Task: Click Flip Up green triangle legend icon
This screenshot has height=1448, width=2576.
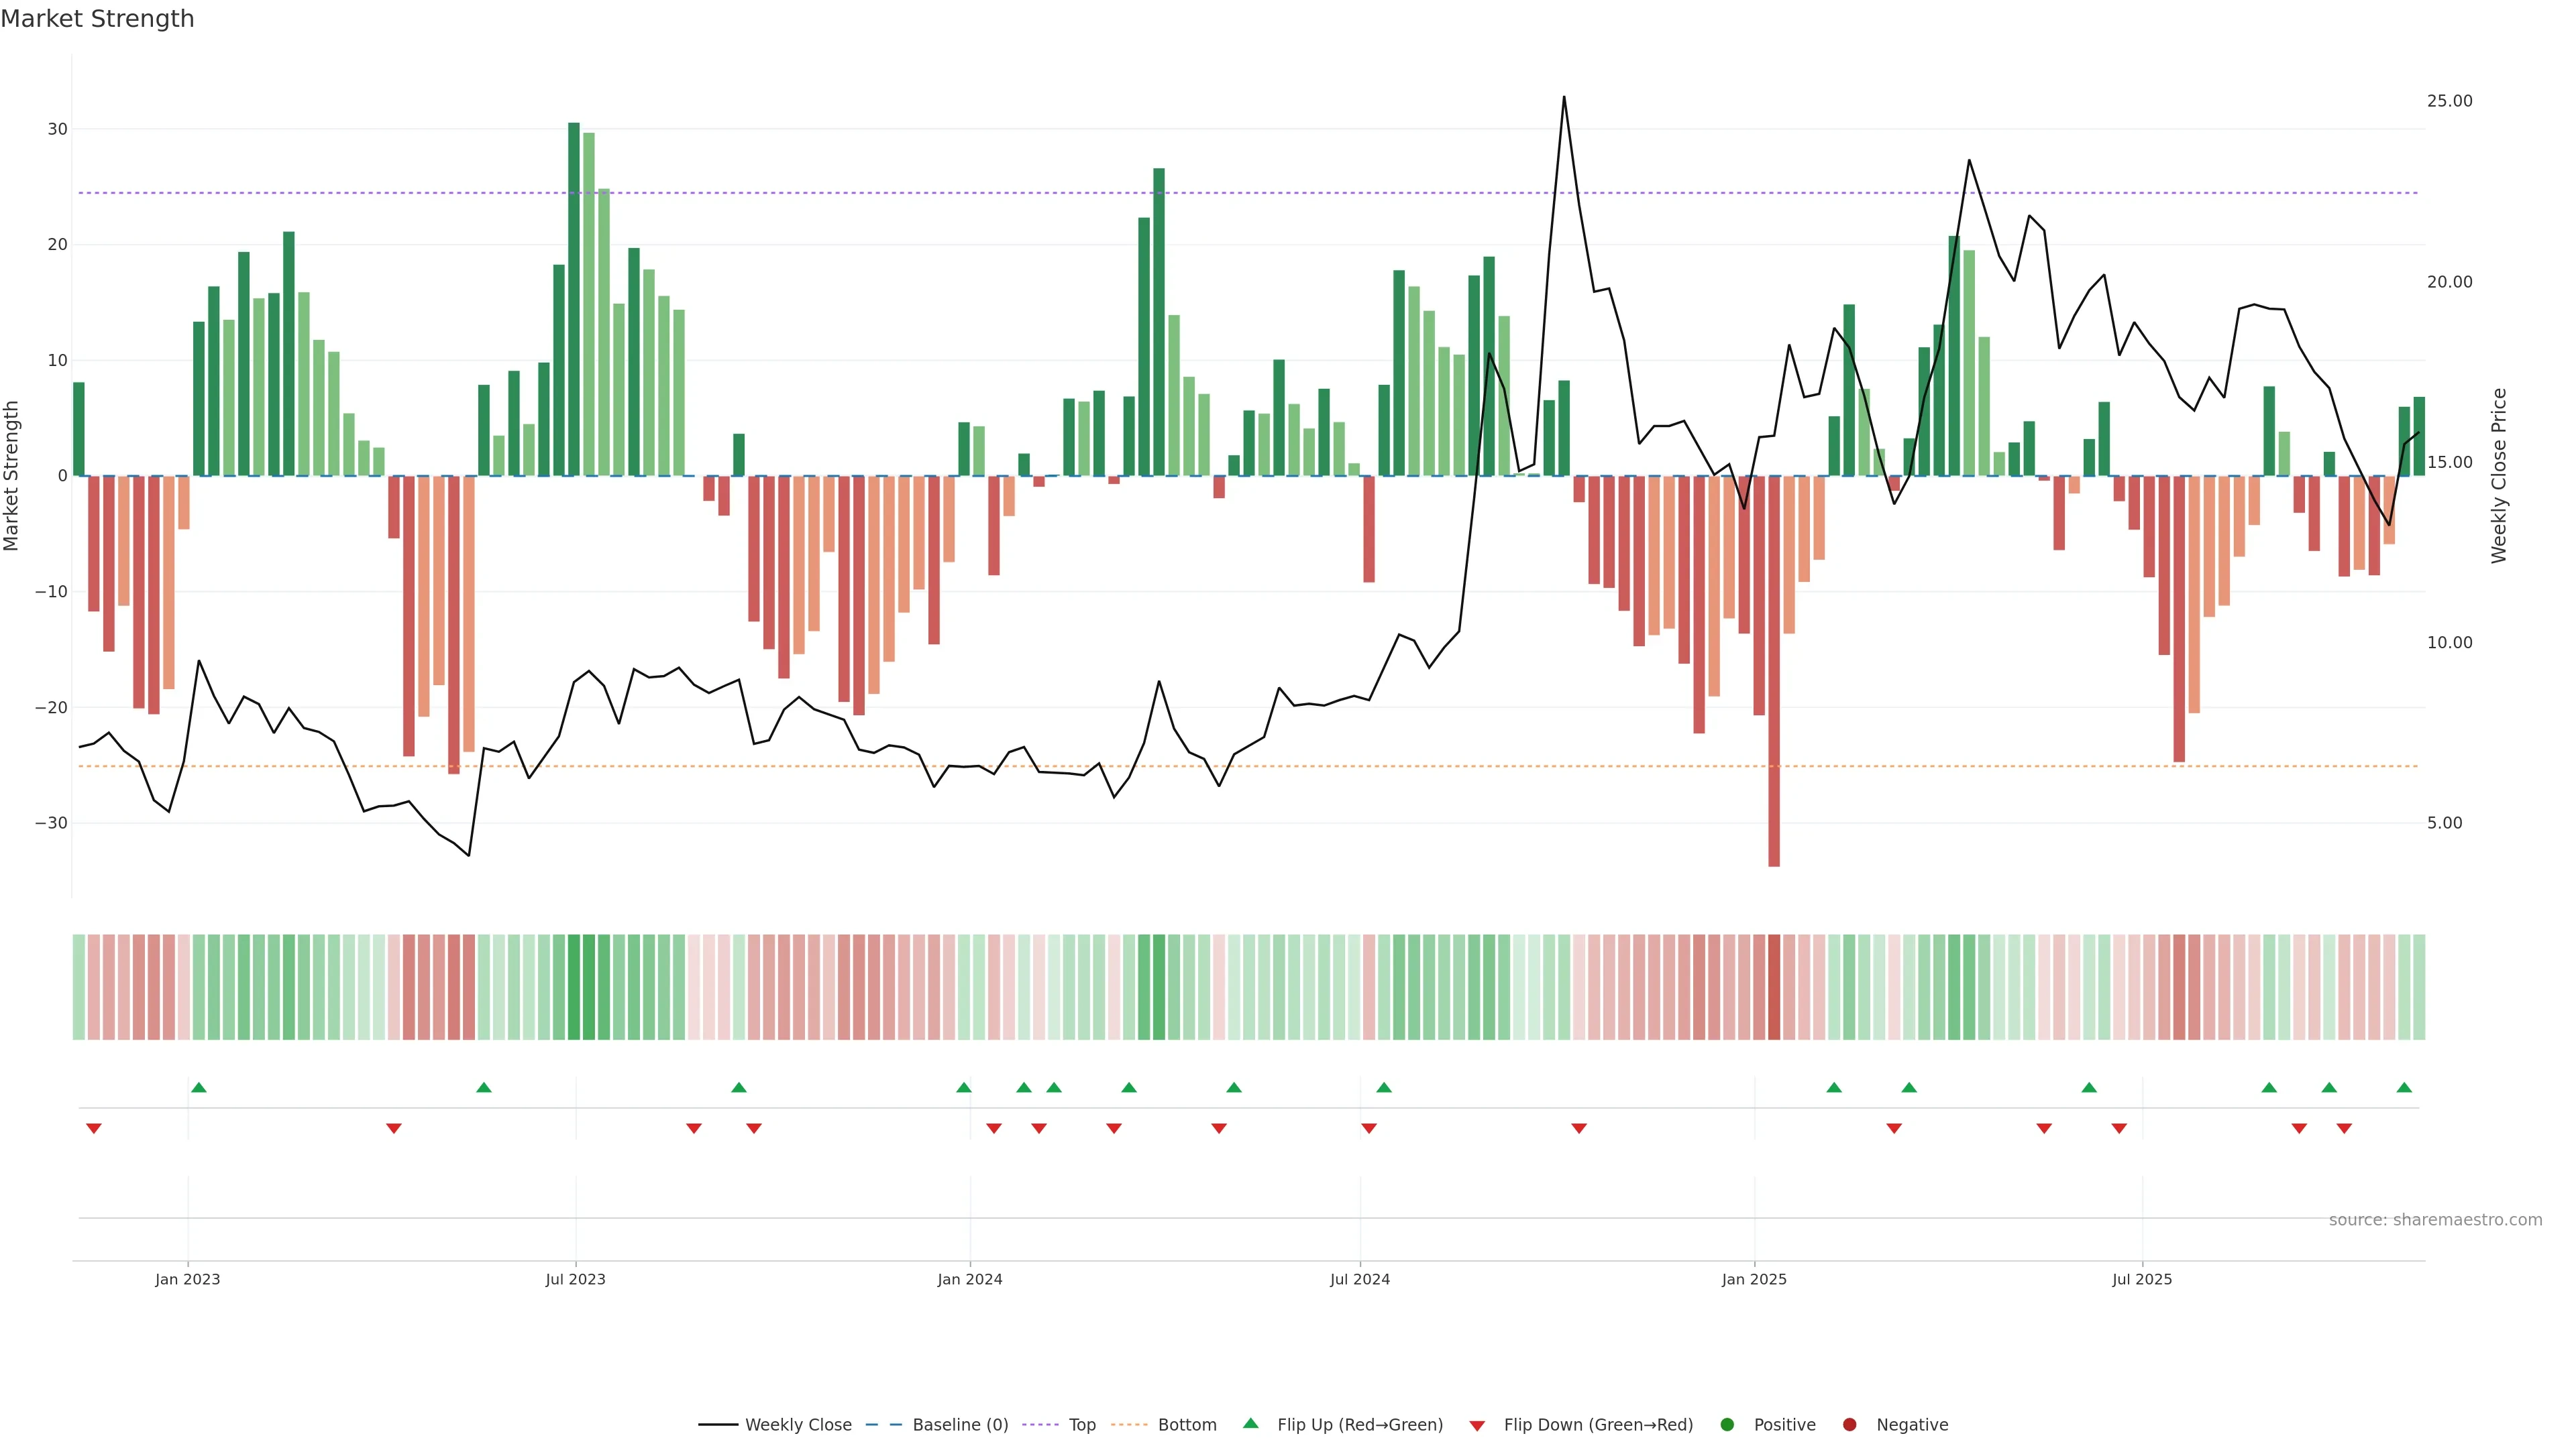Action: [x=1250, y=1424]
